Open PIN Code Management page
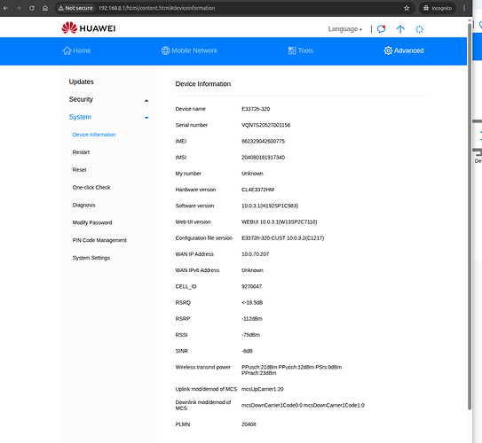 (99, 240)
